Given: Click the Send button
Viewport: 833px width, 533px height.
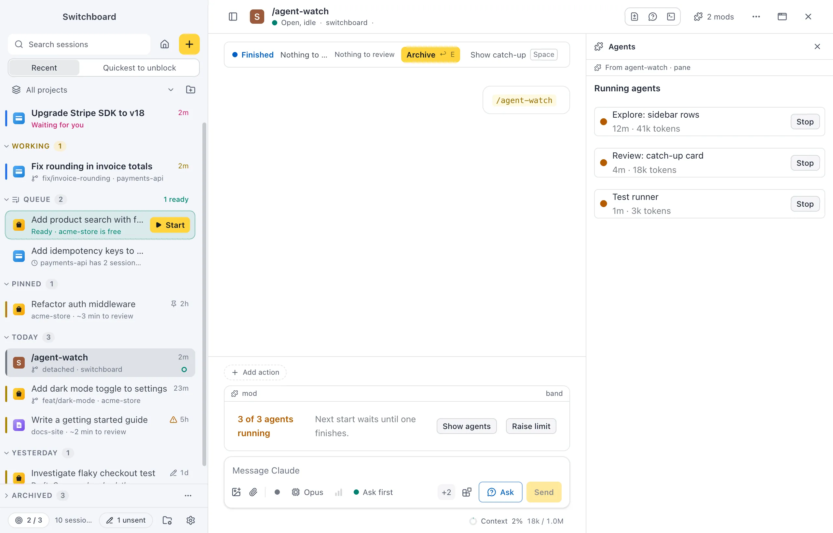Looking at the screenshot, I should (544, 492).
